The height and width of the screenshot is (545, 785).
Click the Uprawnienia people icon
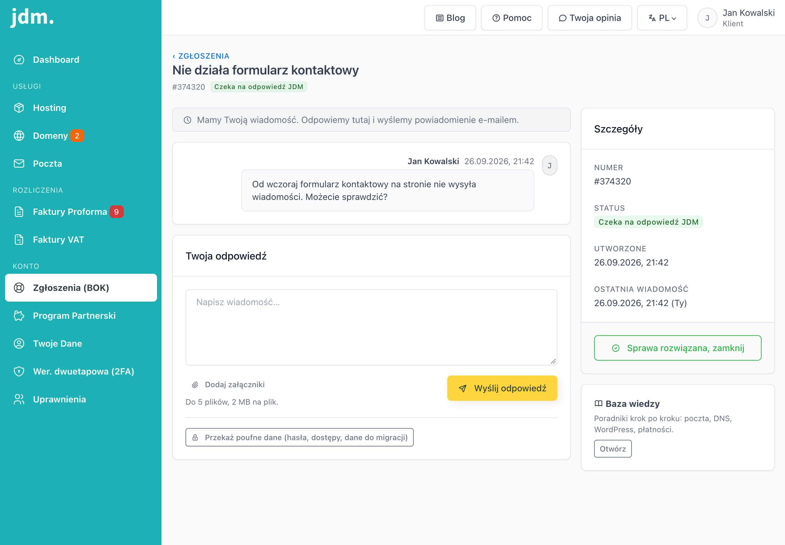[x=19, y=400]
